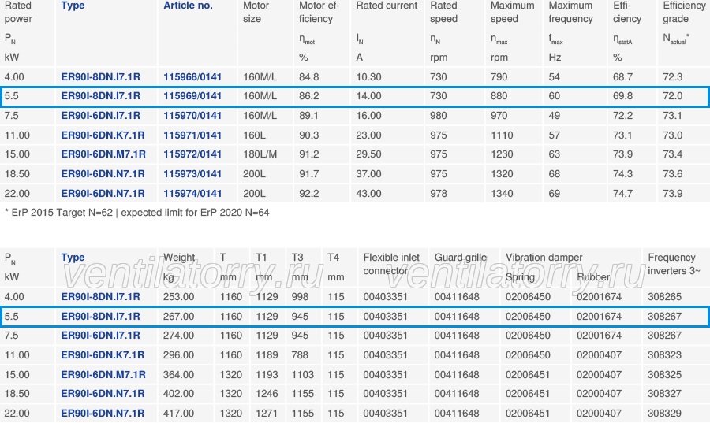Select rated speed value 978
The height and width of the screenshot is (423, 710).
click(x=439, y=194)
